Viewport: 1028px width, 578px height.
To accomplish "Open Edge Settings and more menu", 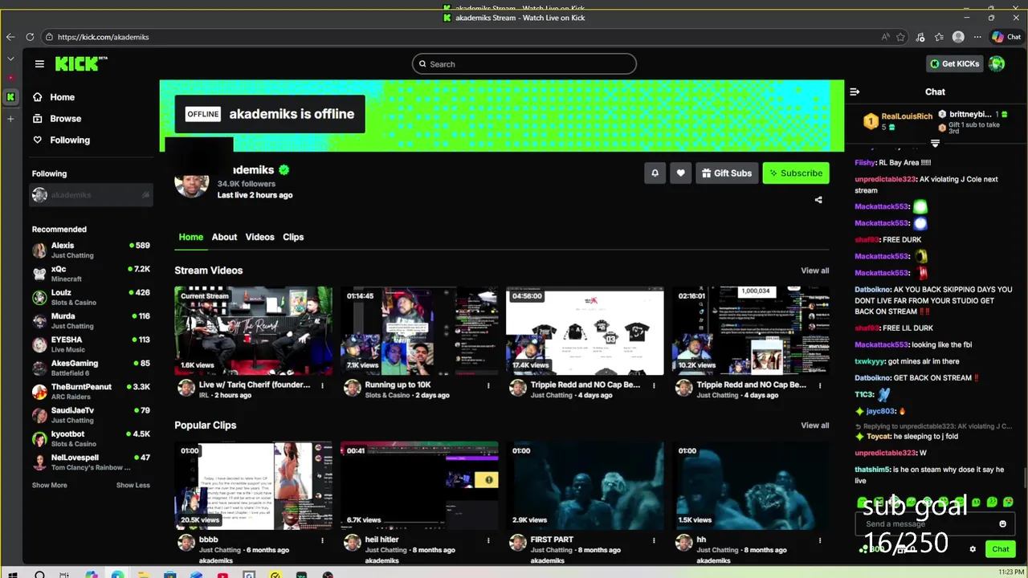I will [977, 37].
